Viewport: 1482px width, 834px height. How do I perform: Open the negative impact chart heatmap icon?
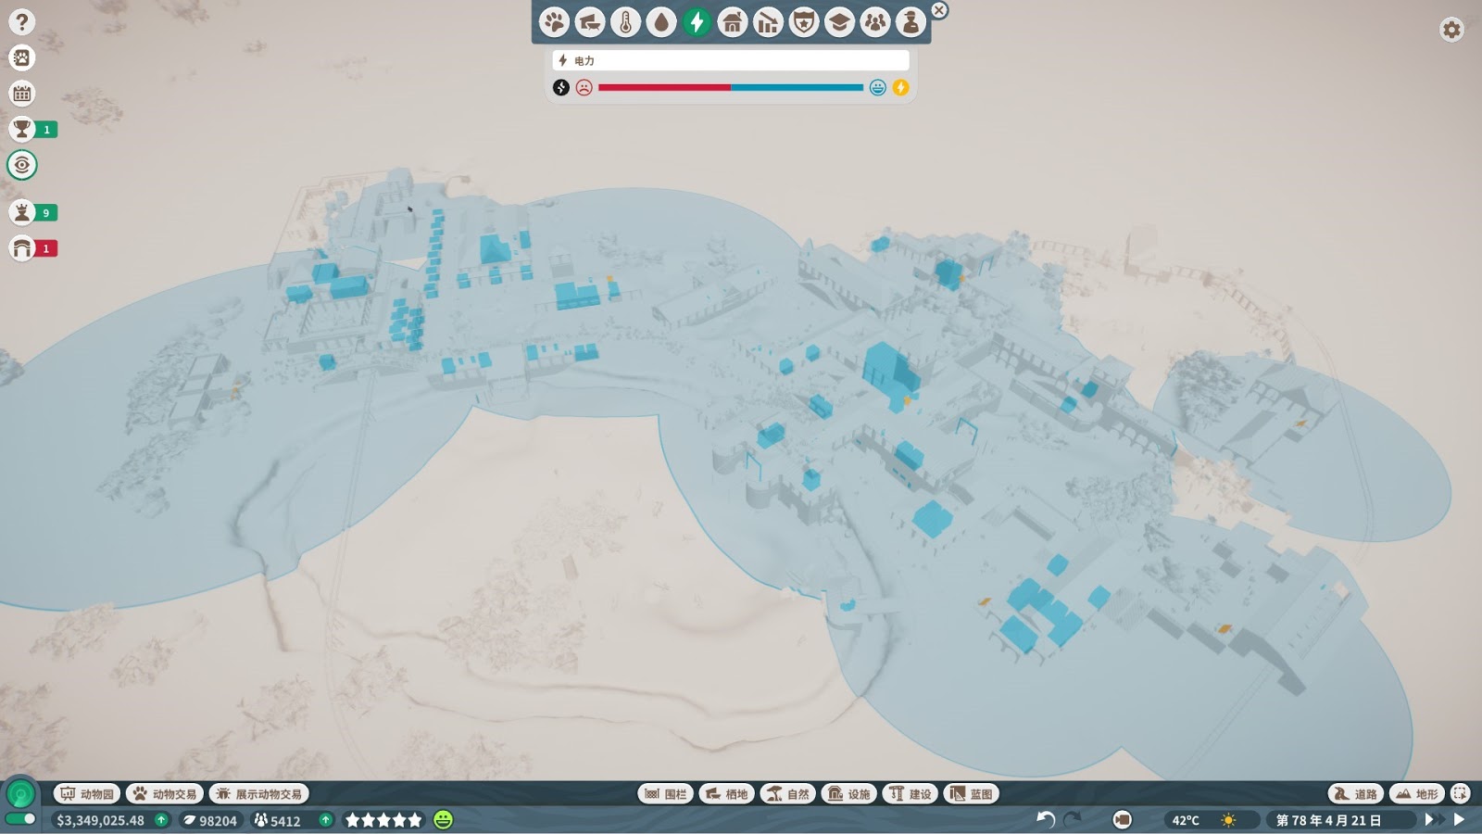click(x=768, y=22)
